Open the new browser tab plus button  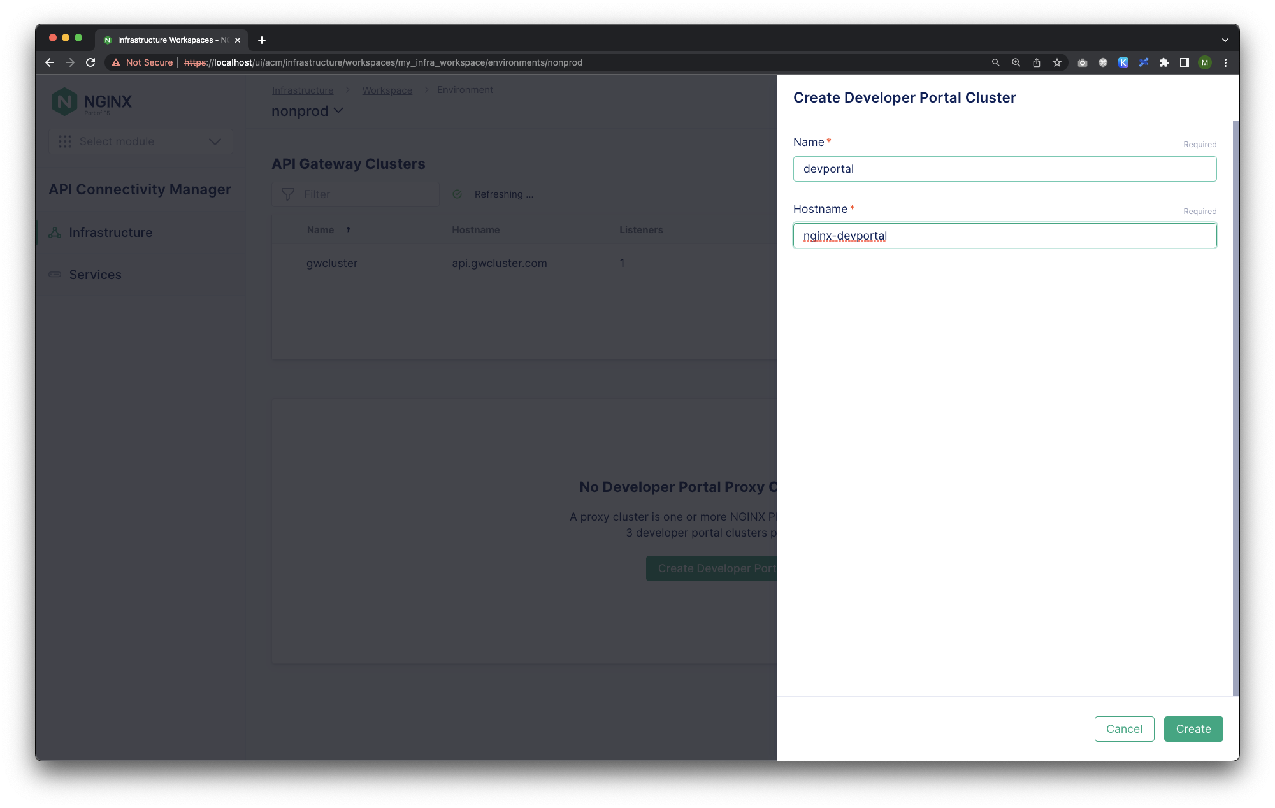[x=262, y=40]
